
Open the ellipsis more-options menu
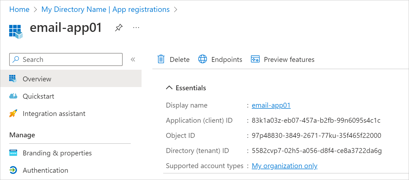[136, 28]
